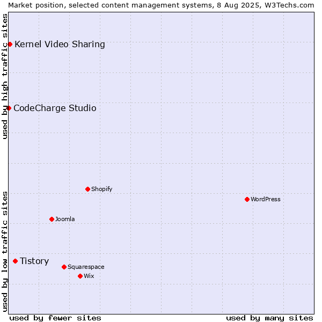Select the 'CodeCharge Studio' label text
This screenshot has width=322, height=322.
(55, 108)
